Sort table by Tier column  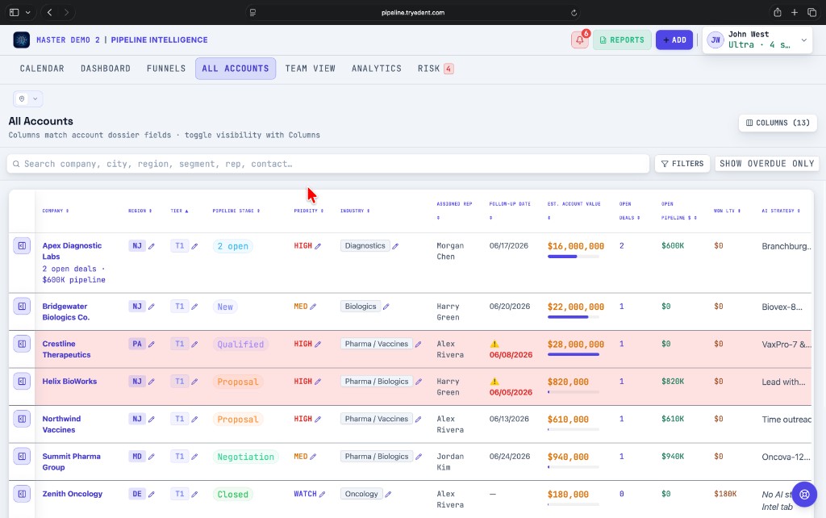click(x=179, y=211)
